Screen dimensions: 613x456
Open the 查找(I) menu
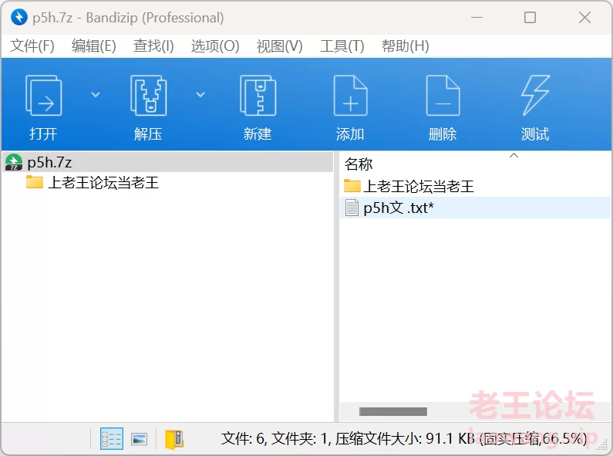[x=153, y=46]
